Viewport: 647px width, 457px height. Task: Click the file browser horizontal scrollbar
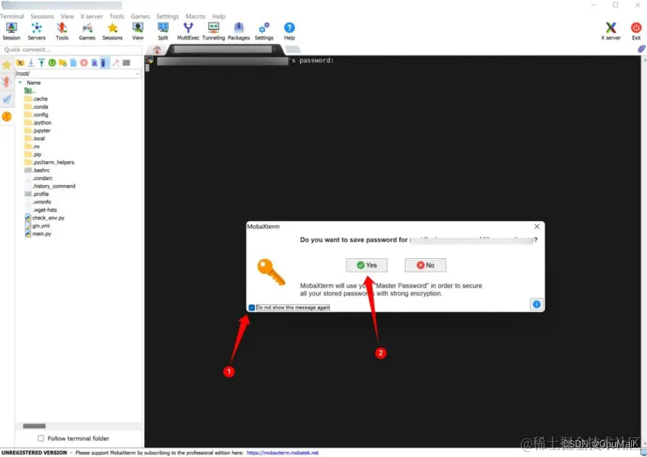34,426
